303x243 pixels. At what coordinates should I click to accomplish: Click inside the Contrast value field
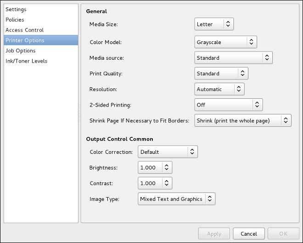point(150,183)
